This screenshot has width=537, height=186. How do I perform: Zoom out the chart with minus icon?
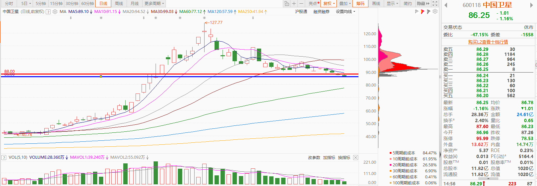[301, 4]
